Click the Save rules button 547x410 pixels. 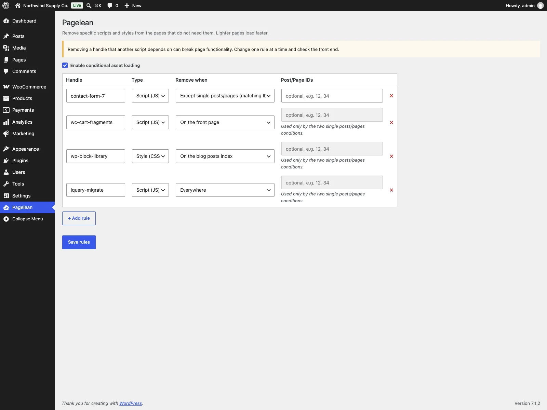coord(79,242)
